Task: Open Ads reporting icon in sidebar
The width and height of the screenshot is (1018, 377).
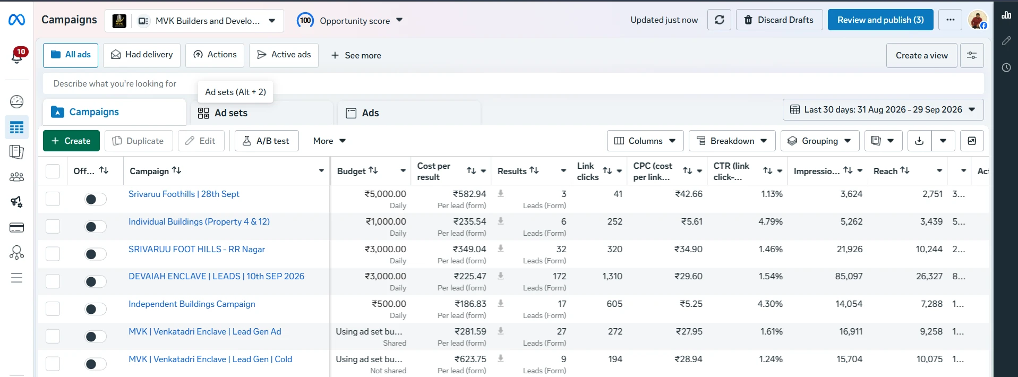Action: [x=17, y=152]
